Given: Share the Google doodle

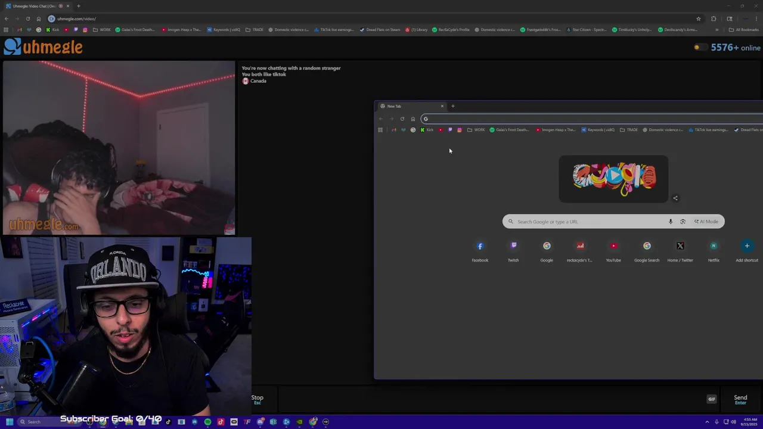Looking at the screenshot, I should click(x=675, y=198).
